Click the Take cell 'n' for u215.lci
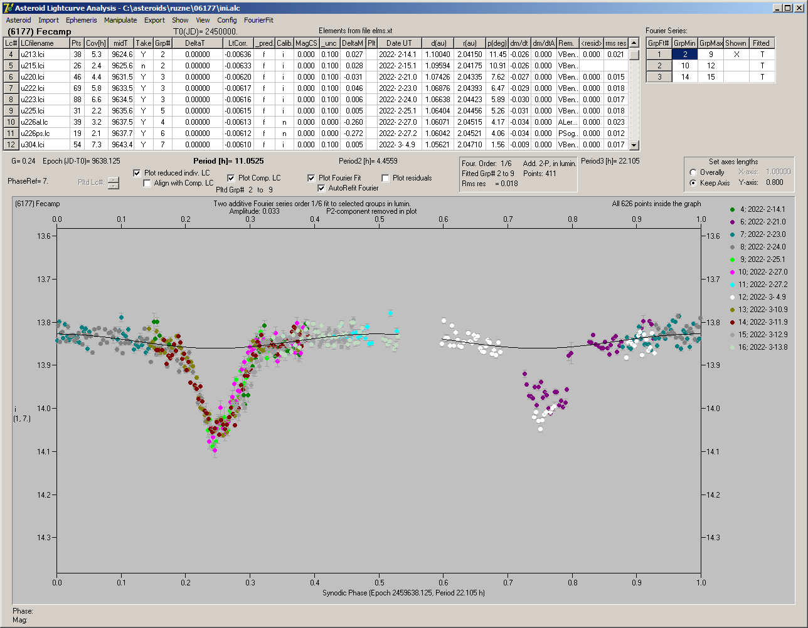The height and width of the screenshot is (628, 808). [144, 66]
